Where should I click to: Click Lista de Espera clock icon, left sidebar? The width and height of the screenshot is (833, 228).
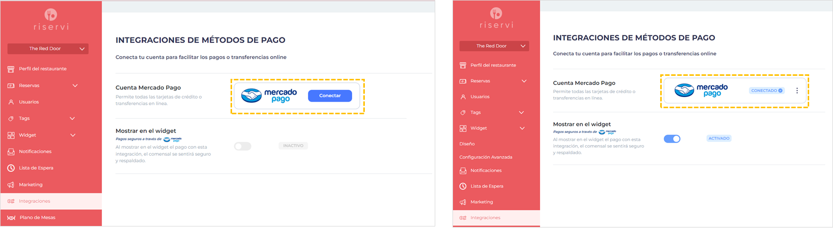click(11, 168)
